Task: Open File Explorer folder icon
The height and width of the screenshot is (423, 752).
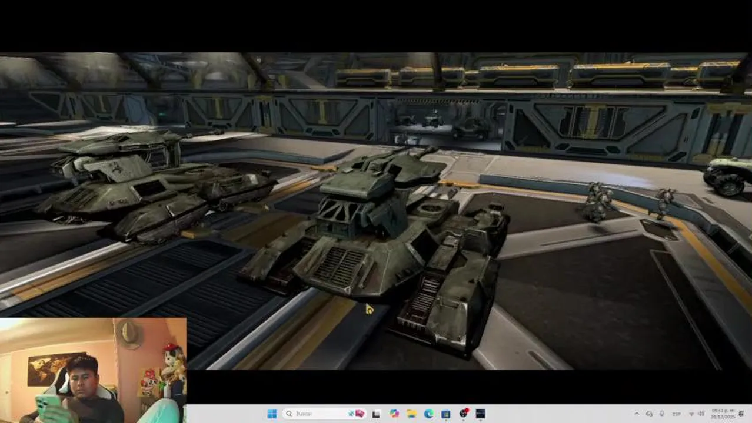Action: (x=411, y=414)
